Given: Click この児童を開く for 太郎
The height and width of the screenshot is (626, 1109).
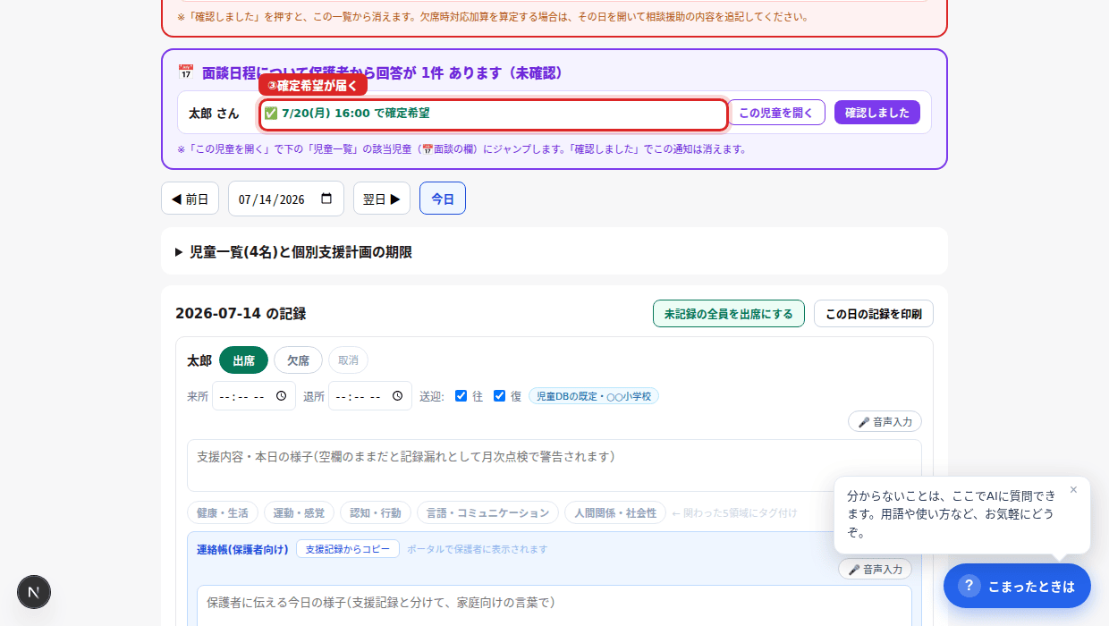Looking at the screenshot, I should point(776,113).
